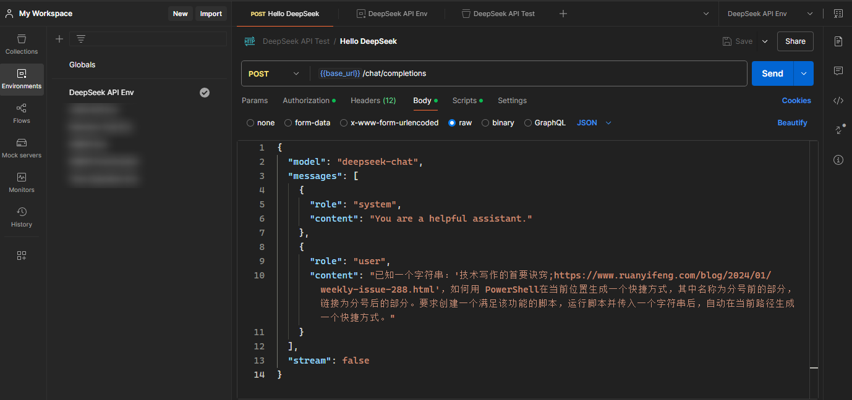Image resolution: width=852 pixels, height=400 pixels.
Task: Select the raw body type
Action: 452,123
